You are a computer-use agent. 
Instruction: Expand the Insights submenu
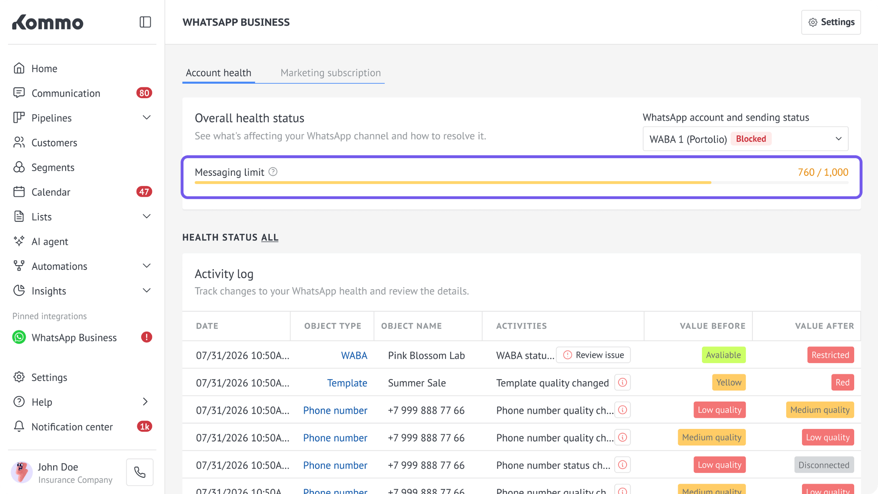147,291
